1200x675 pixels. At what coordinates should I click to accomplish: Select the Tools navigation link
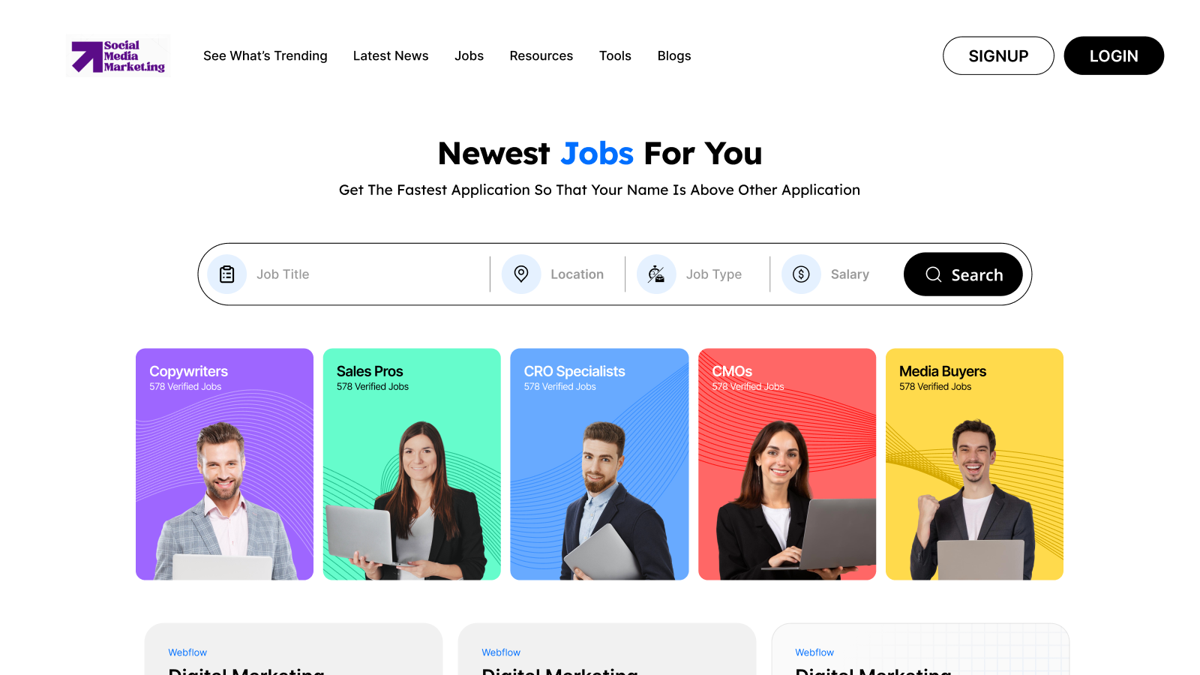615,56
